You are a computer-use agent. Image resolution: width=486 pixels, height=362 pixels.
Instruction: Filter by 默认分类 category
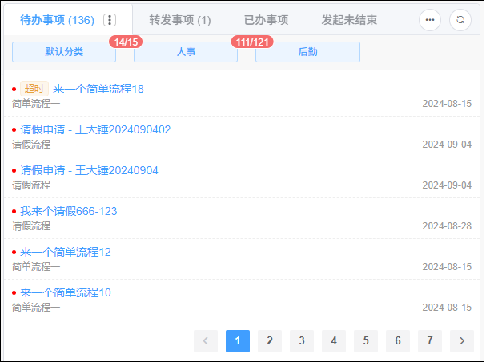pos(64,52)
